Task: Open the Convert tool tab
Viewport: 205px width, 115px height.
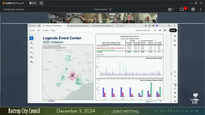Action: point(45,30)
